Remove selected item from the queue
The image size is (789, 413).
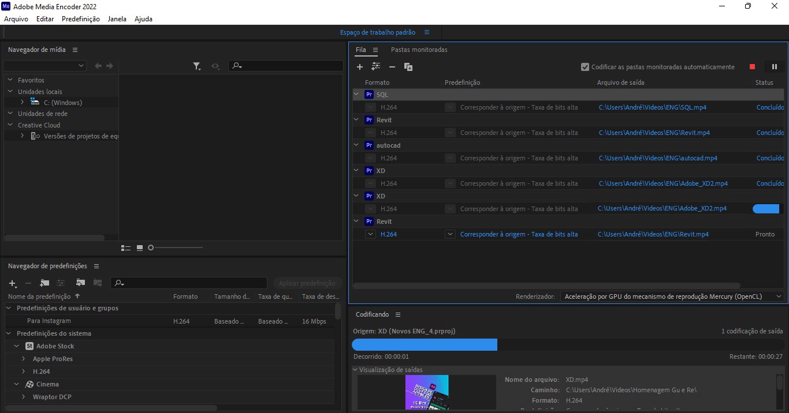click(x=392, y=67)
